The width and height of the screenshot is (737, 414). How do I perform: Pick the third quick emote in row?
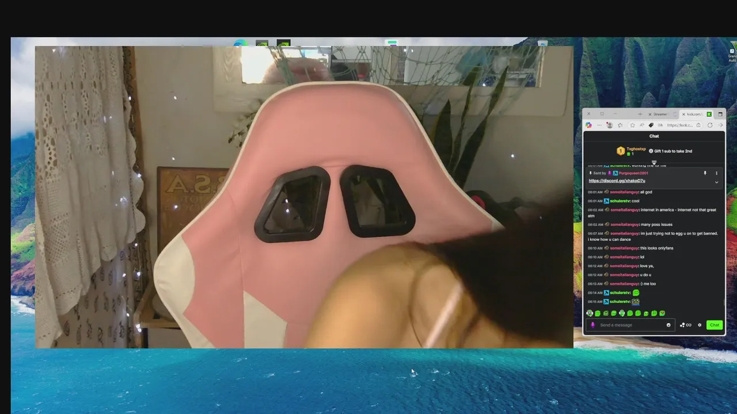tap(606, 313)
